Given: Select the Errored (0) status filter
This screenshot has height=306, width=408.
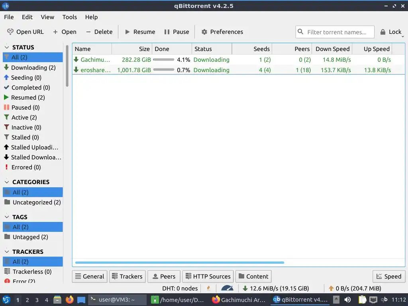Looking at the screenshot, I should [33, 167].
